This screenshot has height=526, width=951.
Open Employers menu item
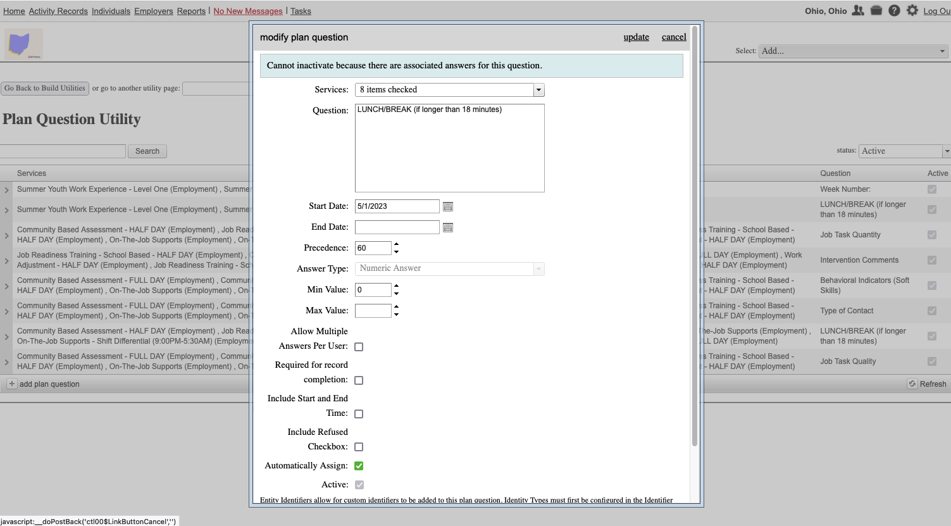153,11
